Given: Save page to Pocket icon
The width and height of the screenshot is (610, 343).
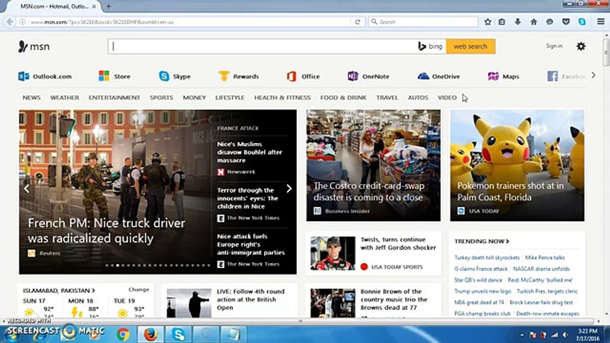Looking at the screenshot, I should pos(566,22).
